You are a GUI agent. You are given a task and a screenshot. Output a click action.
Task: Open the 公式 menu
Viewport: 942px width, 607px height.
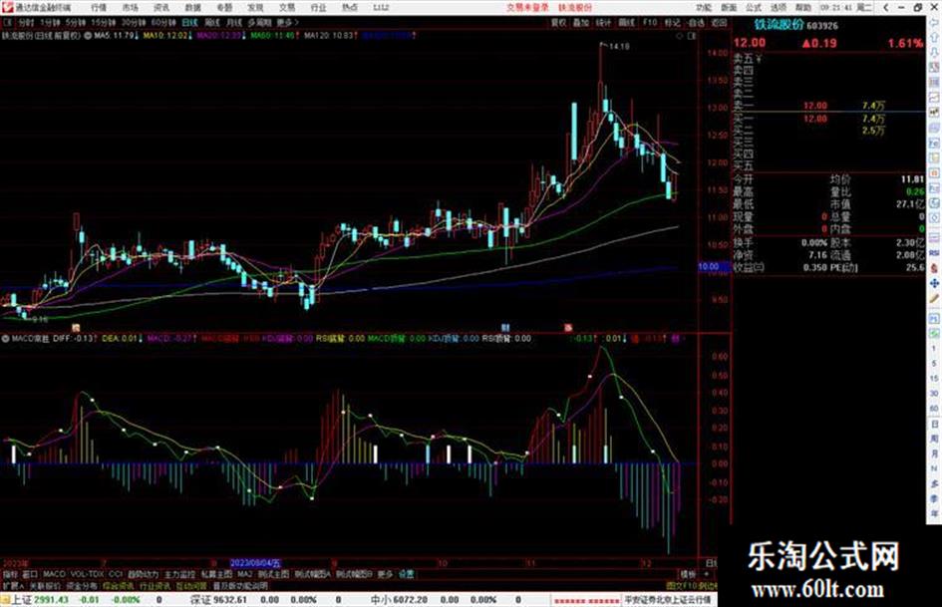coord(754,7)
